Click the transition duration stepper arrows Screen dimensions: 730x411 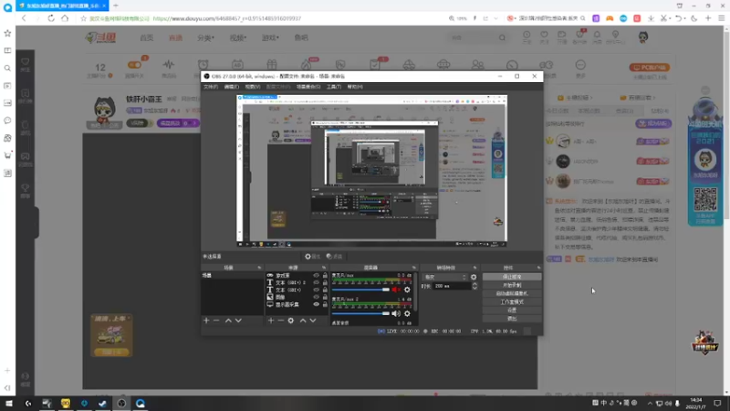pyautogui.click(x=474, y=286)
